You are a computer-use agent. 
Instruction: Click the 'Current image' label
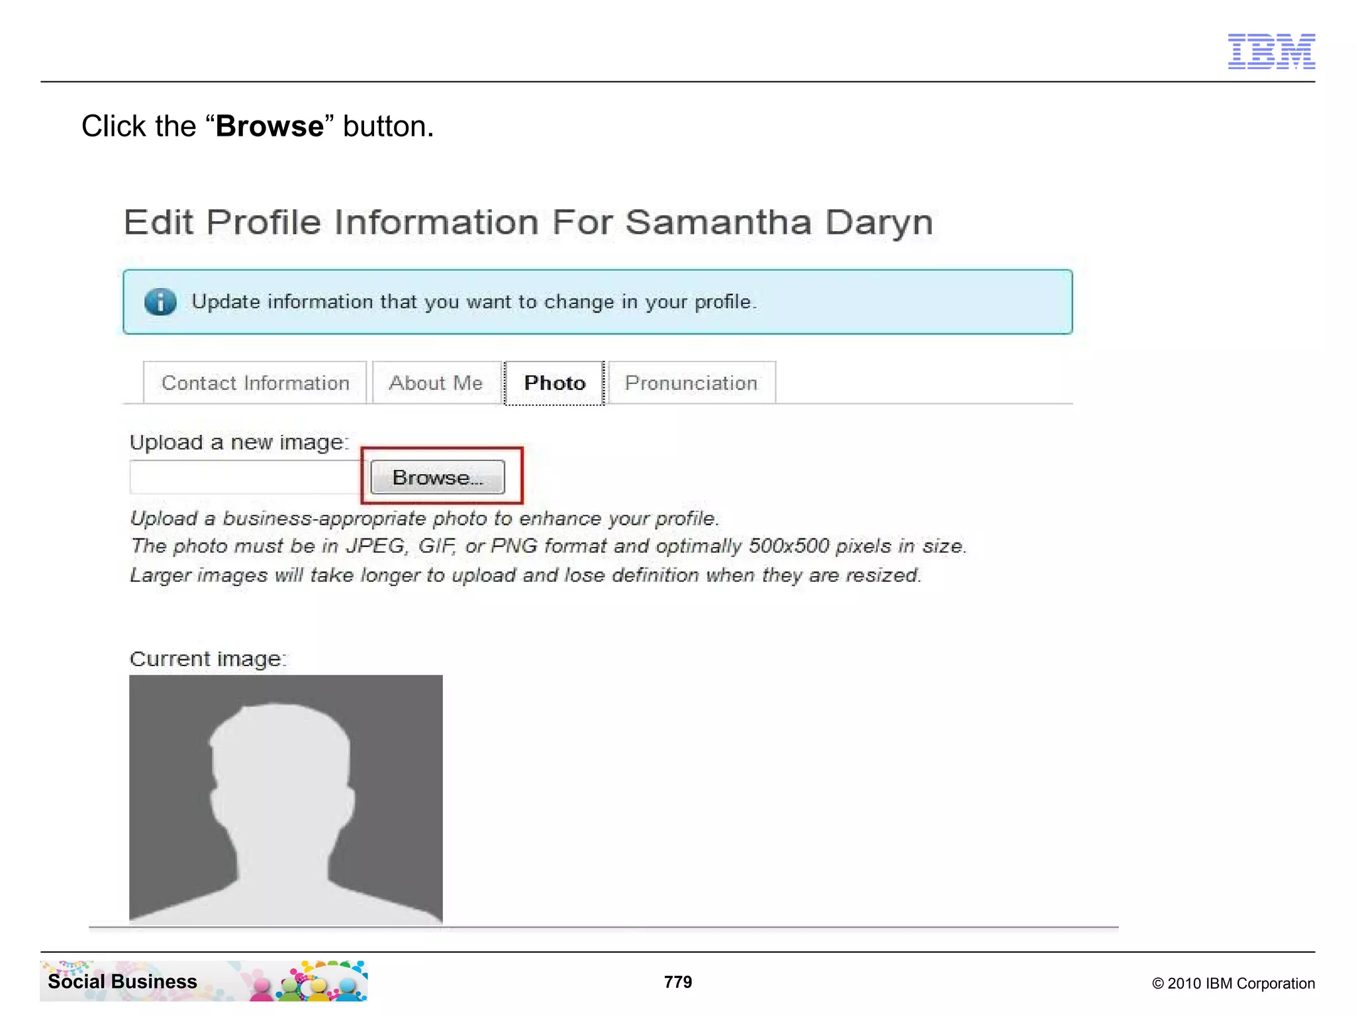(208, 659)
